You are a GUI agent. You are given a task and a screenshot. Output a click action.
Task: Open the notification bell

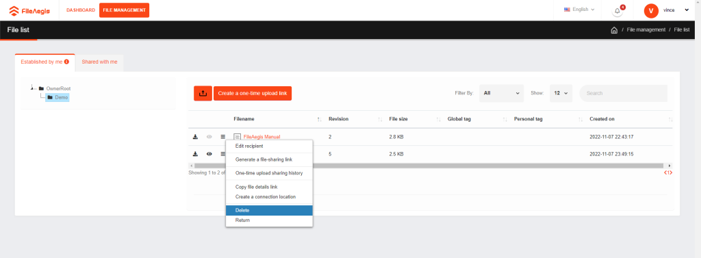[617, 11]
